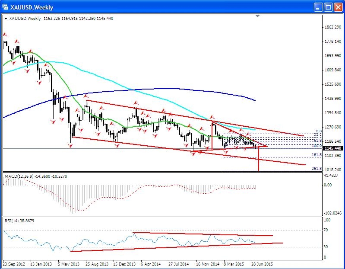Click the 28 Jun 2015 date label
Viewport: 345px width, 269px height.
click(x=263, y=263)
